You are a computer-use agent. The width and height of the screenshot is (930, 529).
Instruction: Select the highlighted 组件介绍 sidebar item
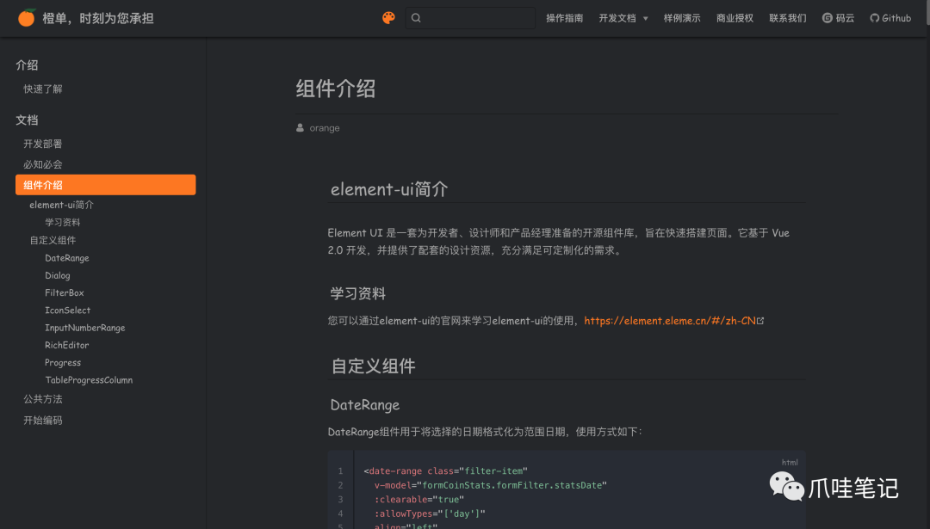click(106, 185)
